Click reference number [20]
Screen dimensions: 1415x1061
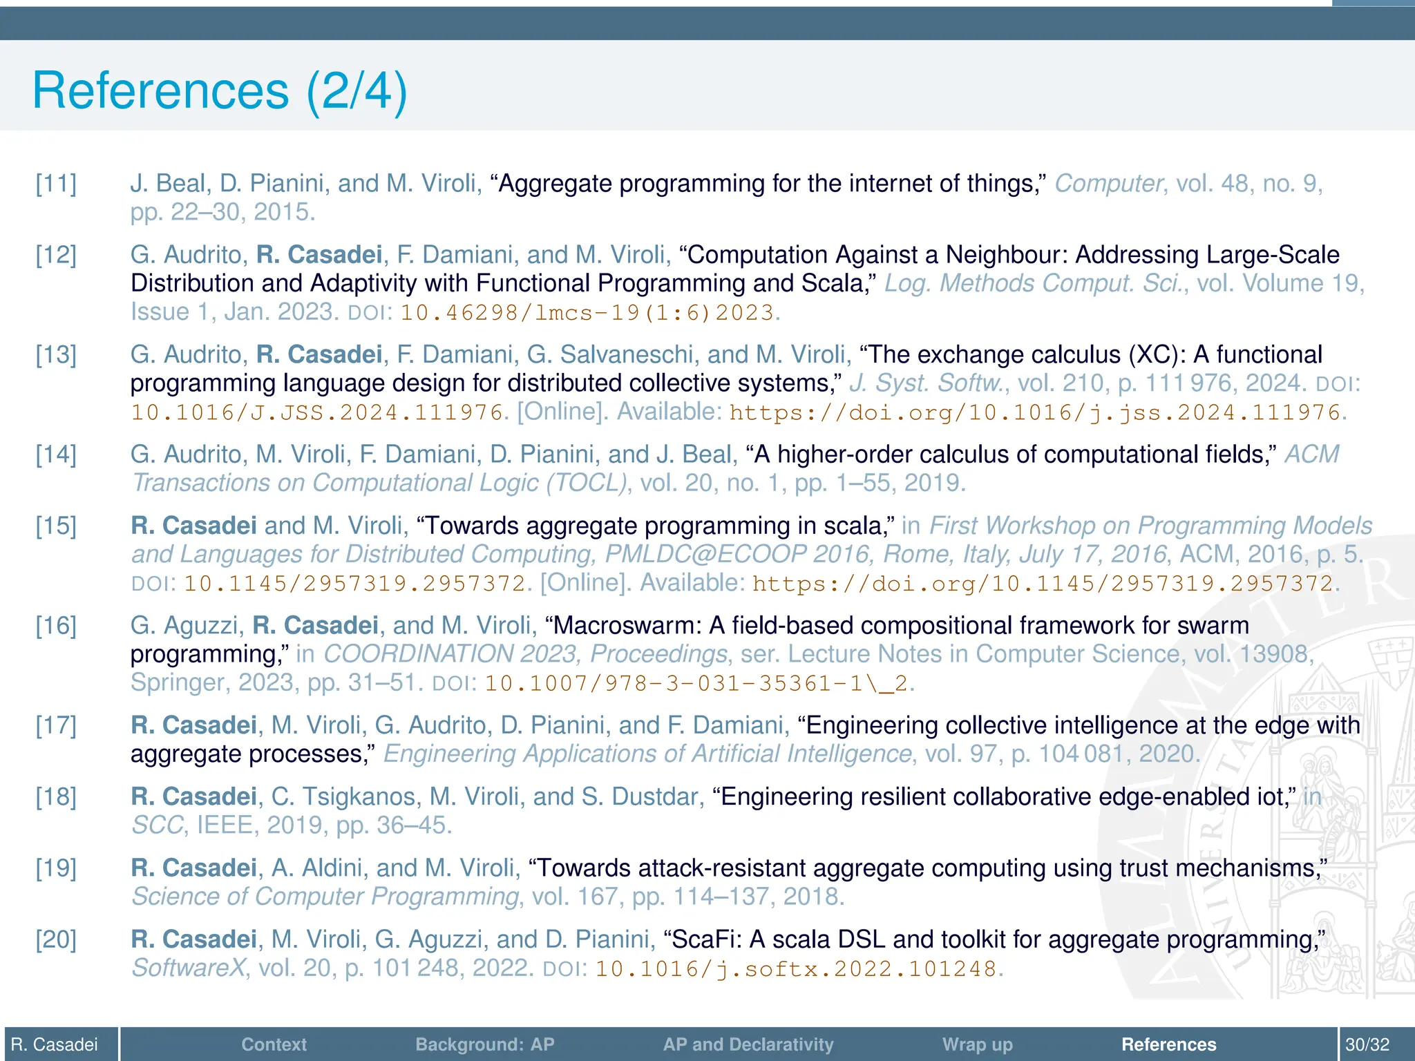tap(56, 939)
